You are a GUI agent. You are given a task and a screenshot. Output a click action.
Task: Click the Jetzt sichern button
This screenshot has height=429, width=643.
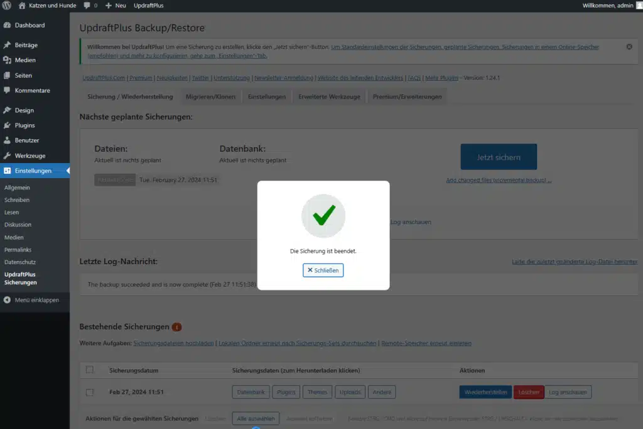point(499,157)
